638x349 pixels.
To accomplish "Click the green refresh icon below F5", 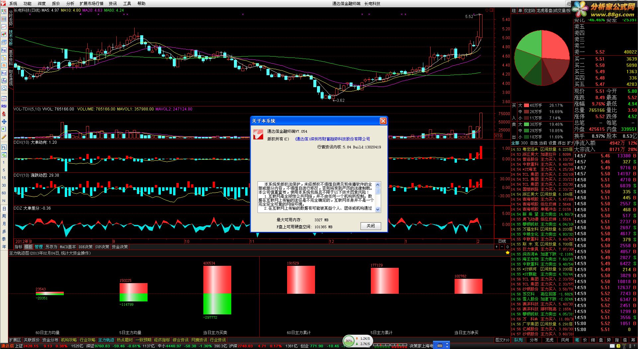I will [4, 155].
